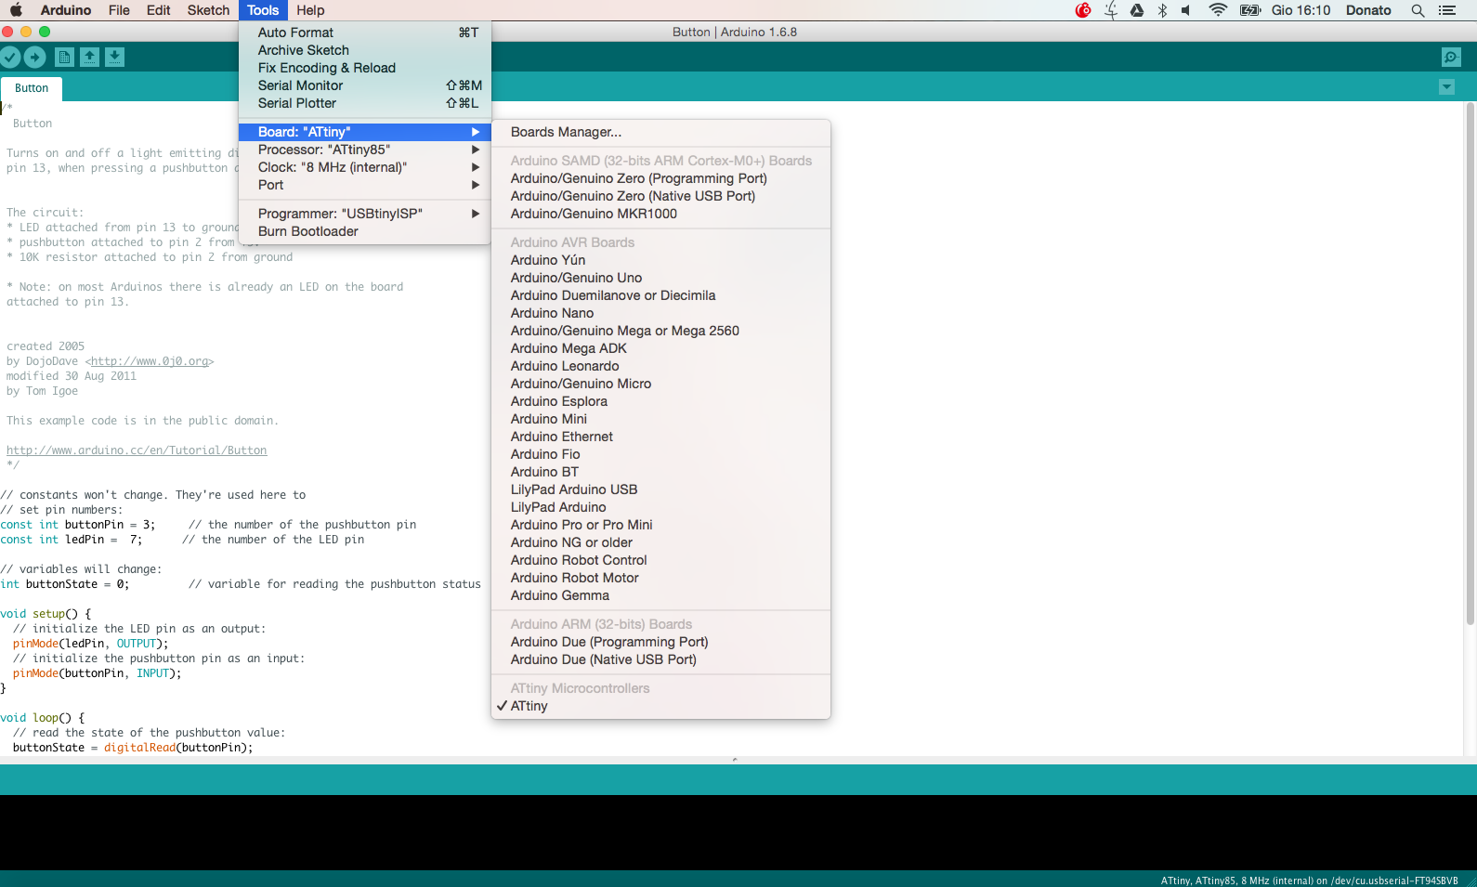Select Arduino Pro or Pro Mini
The width and height of the screenshot is (1477, 887).
660,525
